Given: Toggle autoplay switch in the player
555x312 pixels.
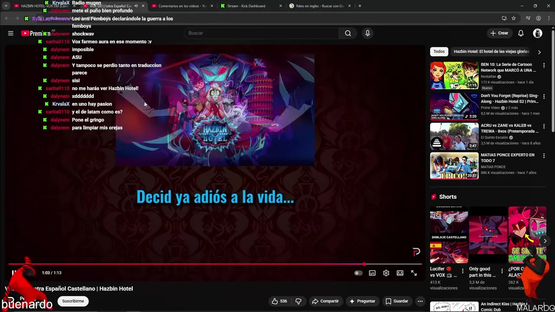Looking at the screenshot, I should tap(358, 273).
